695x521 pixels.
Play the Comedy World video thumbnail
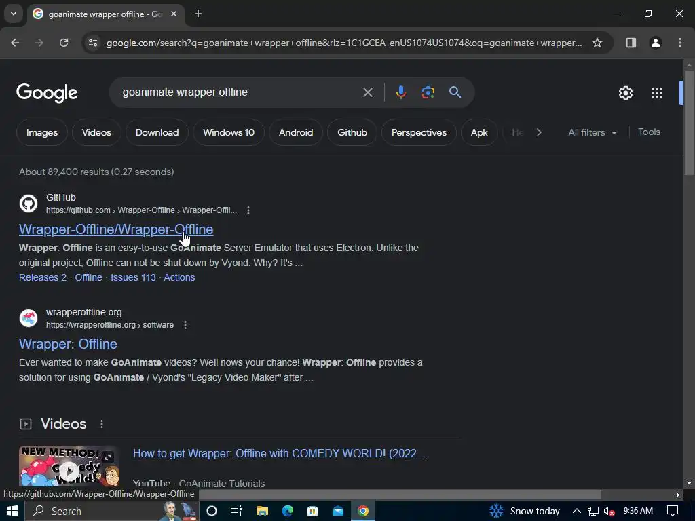pos(69,466)
